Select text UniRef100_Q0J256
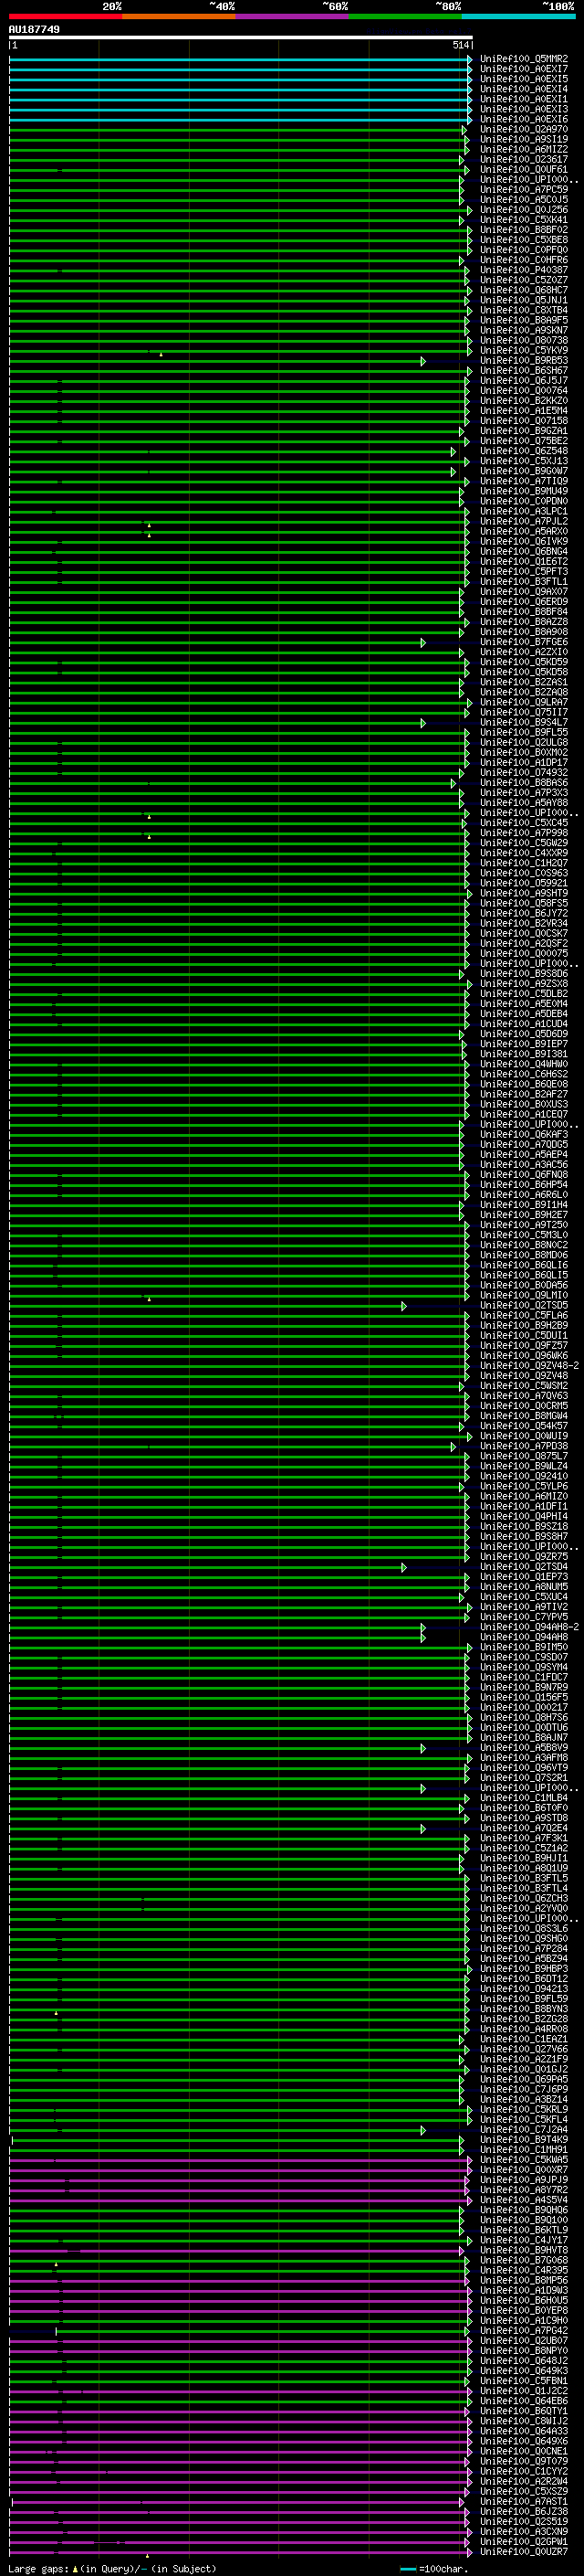 point(524,210)
